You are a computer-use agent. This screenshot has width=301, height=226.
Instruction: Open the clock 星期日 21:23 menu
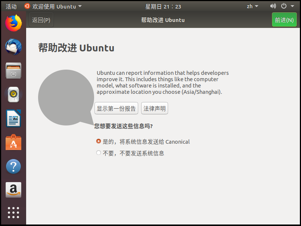pyautogui.click(x=163, y=6)
